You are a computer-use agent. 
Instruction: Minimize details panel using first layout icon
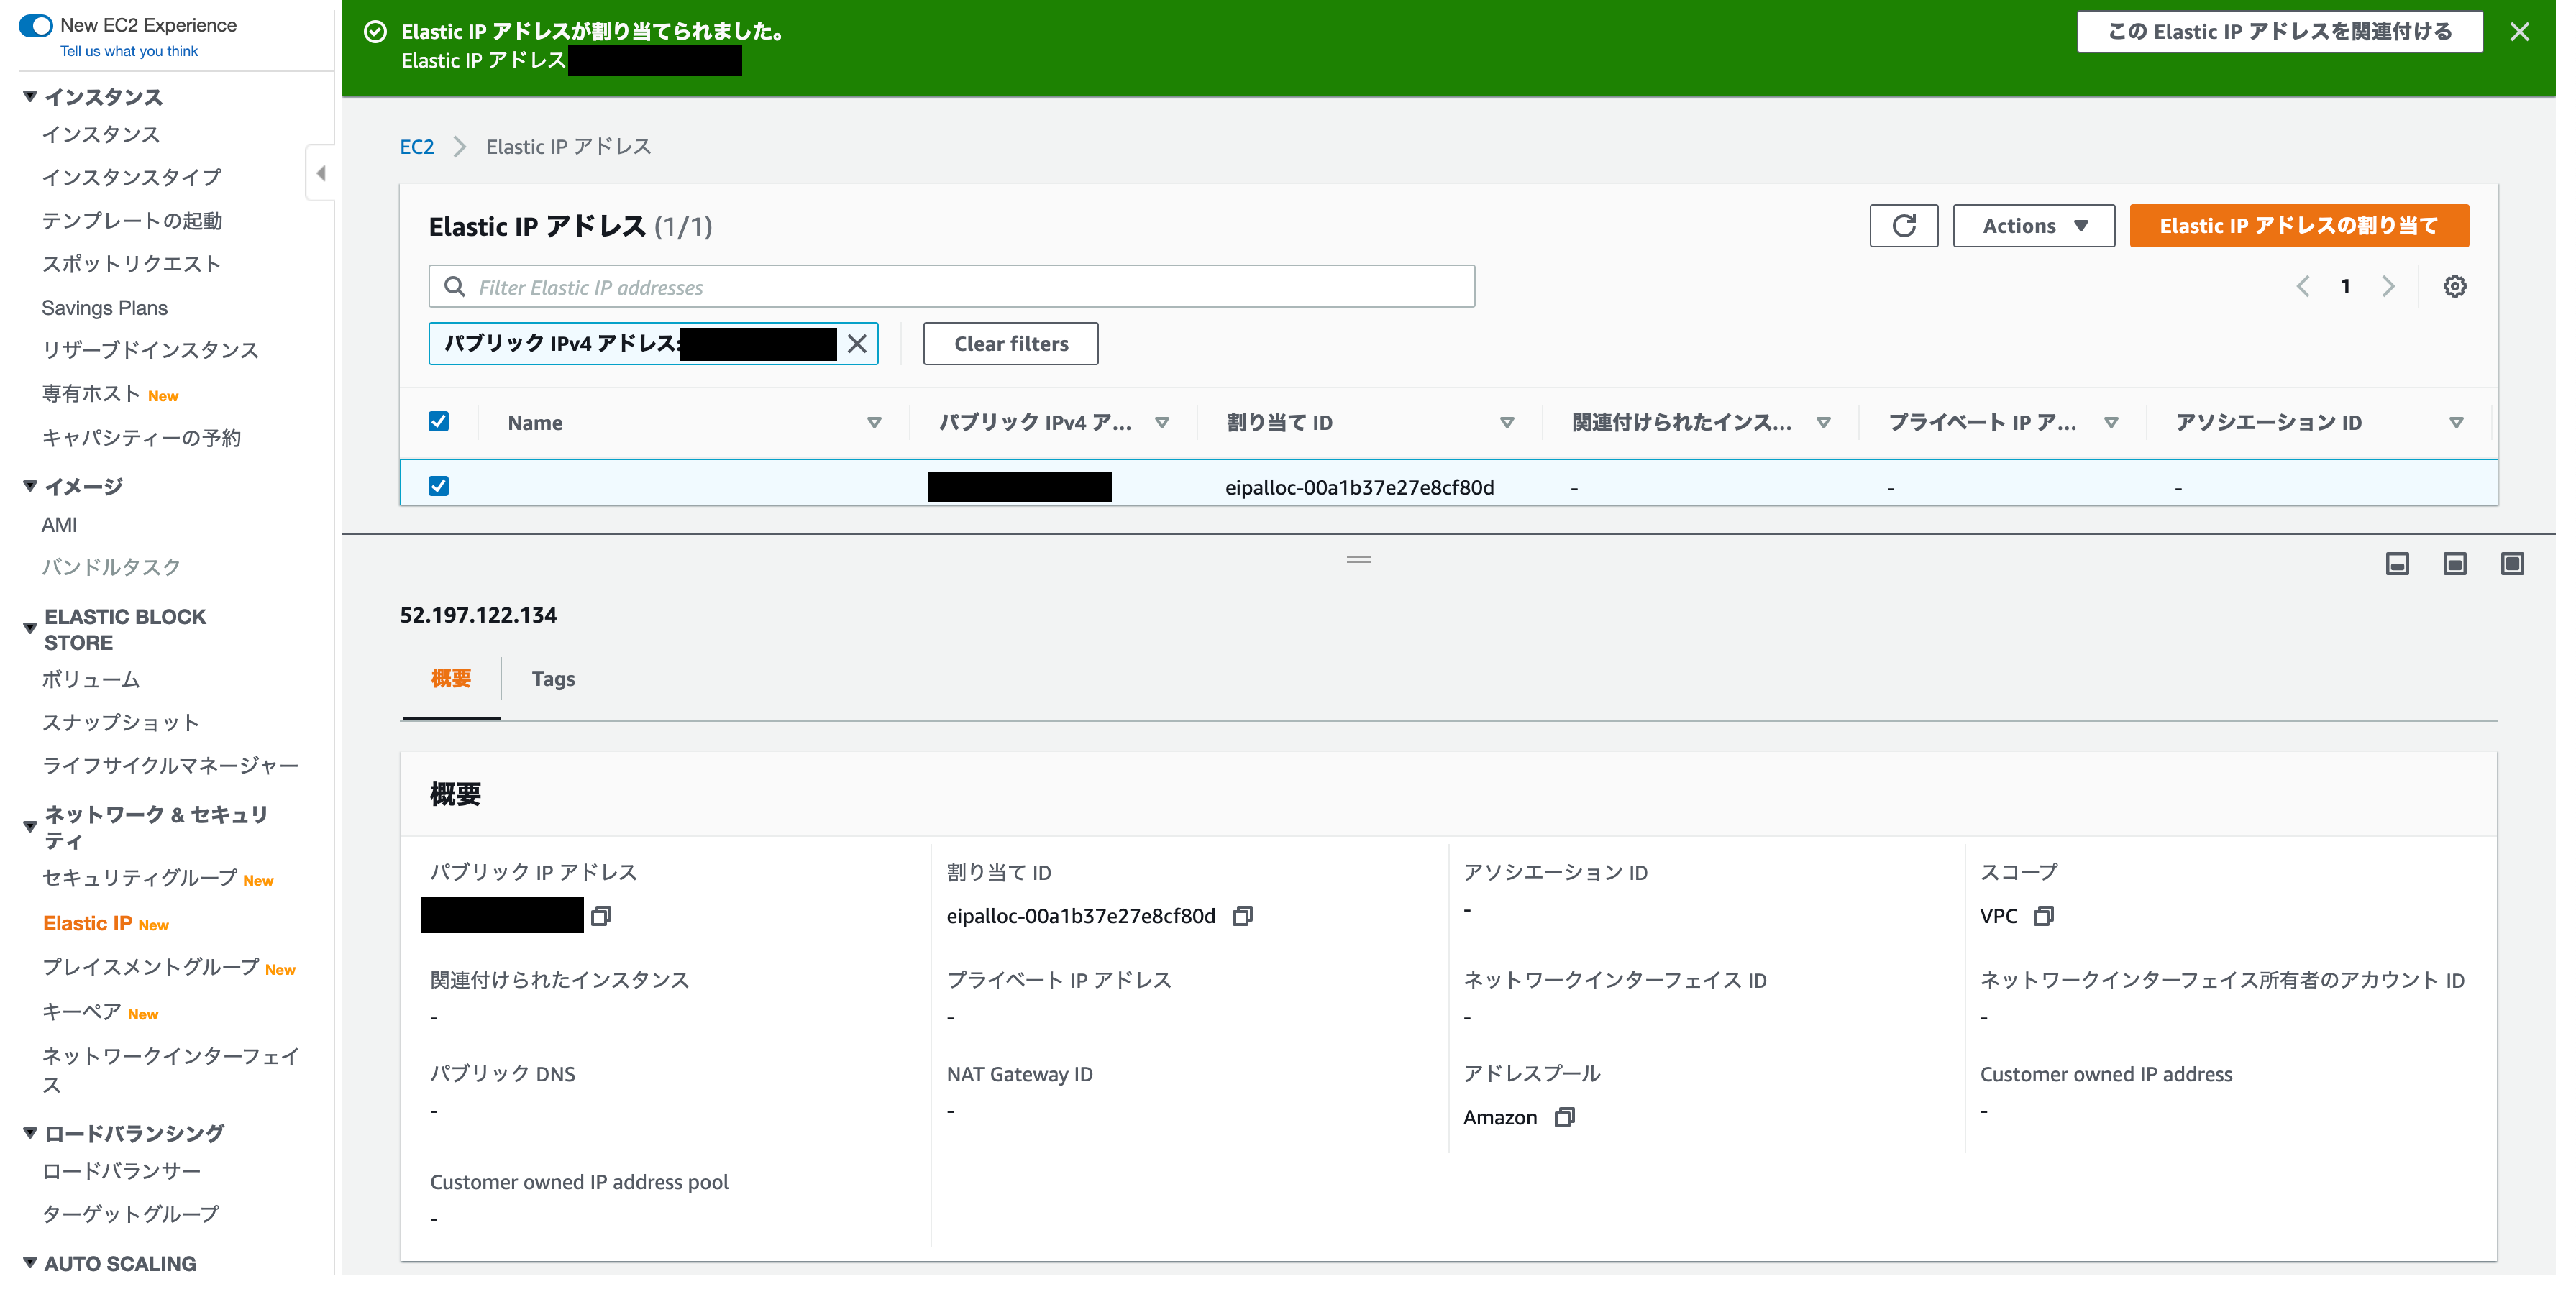click(x=2397, y=564)
